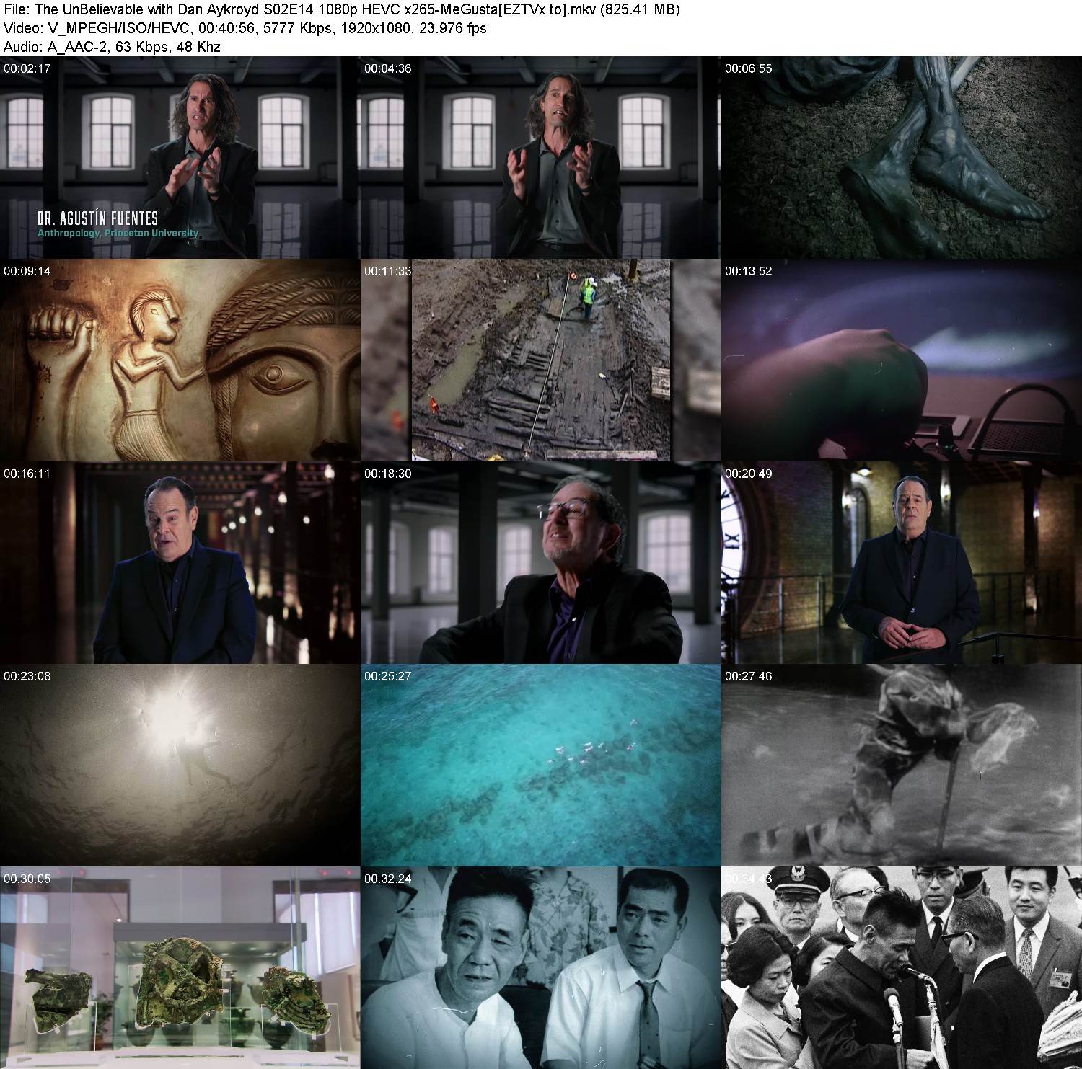Click the 00:02:17 timestamp label
Image resolution: width=1082 pixels, height=1069 pixels.
click(27, 68)
